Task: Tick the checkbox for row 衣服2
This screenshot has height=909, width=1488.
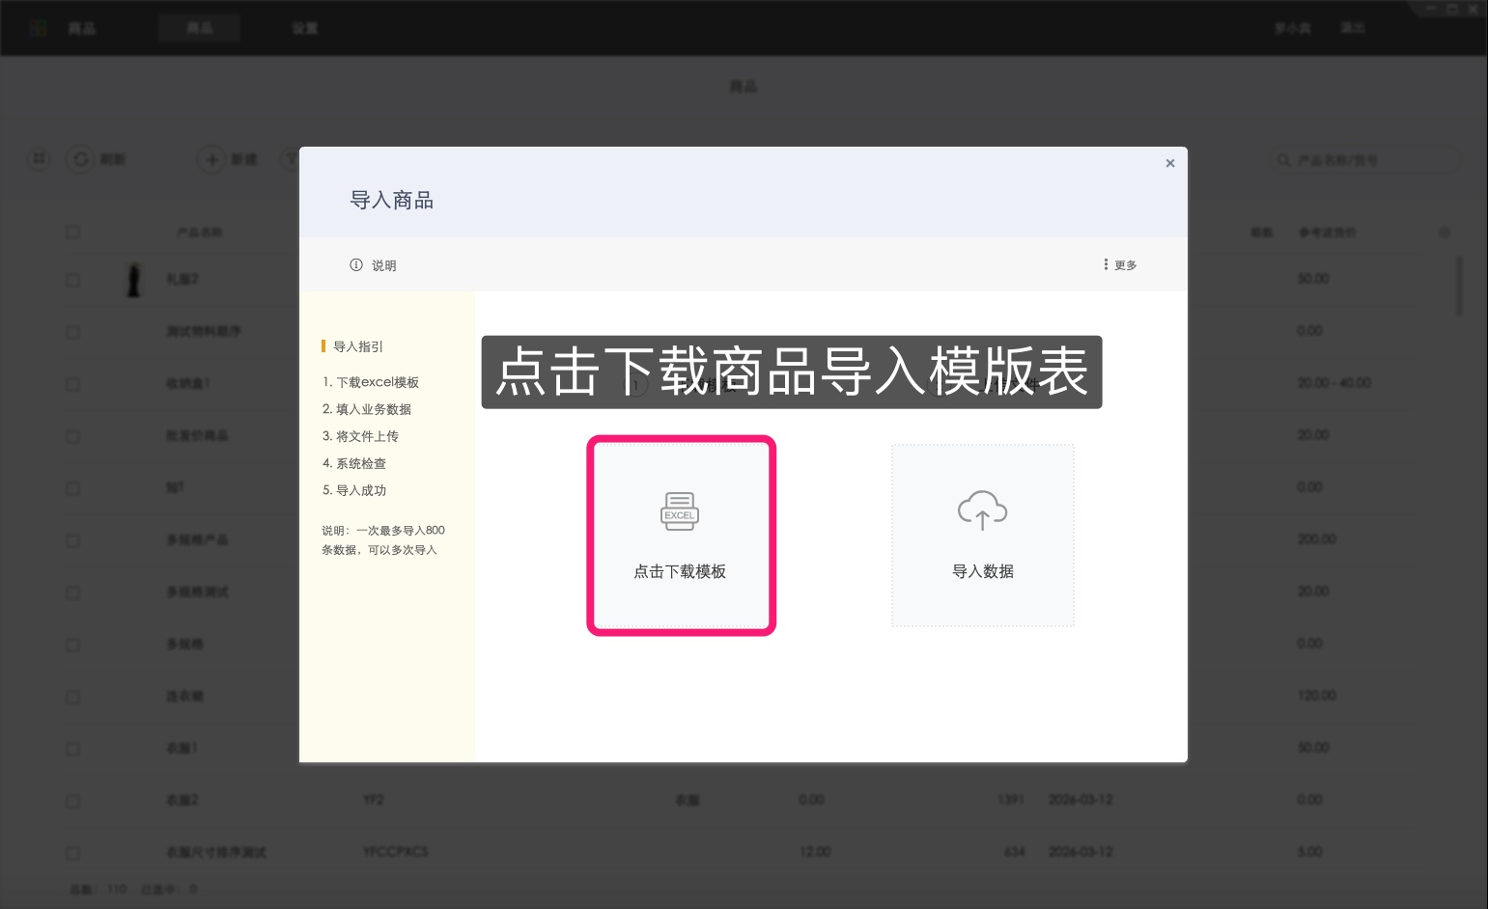Action: coord(73,801)
